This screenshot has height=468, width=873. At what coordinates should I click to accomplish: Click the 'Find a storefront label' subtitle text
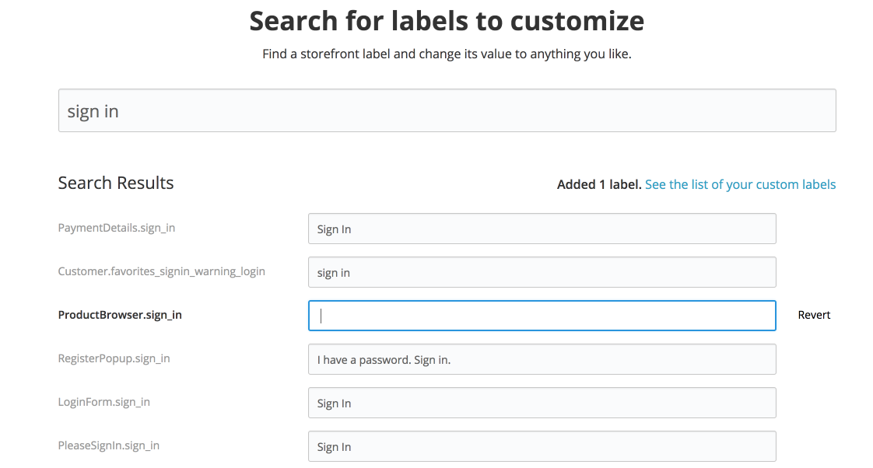pos(447,55)
